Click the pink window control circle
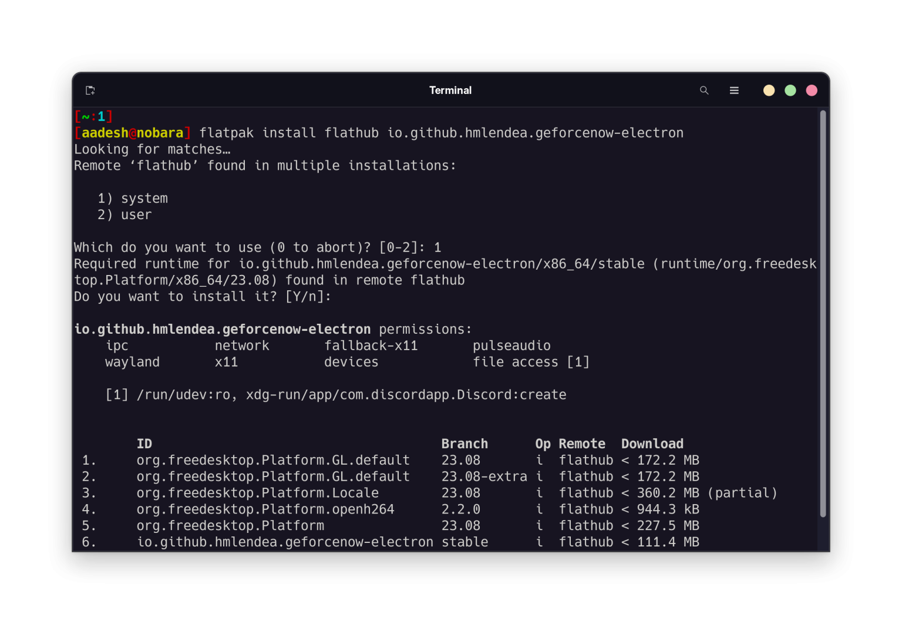 (811, 90)
